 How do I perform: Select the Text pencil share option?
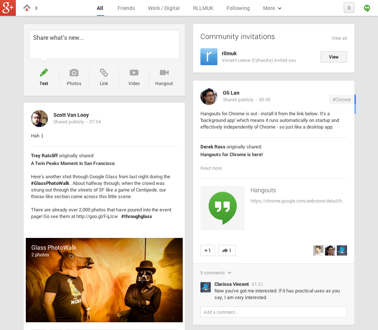[x=44, y=77]
